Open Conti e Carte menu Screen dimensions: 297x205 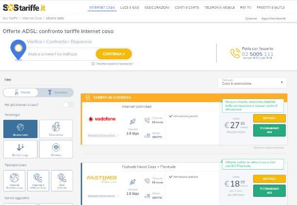pos(187,8)
